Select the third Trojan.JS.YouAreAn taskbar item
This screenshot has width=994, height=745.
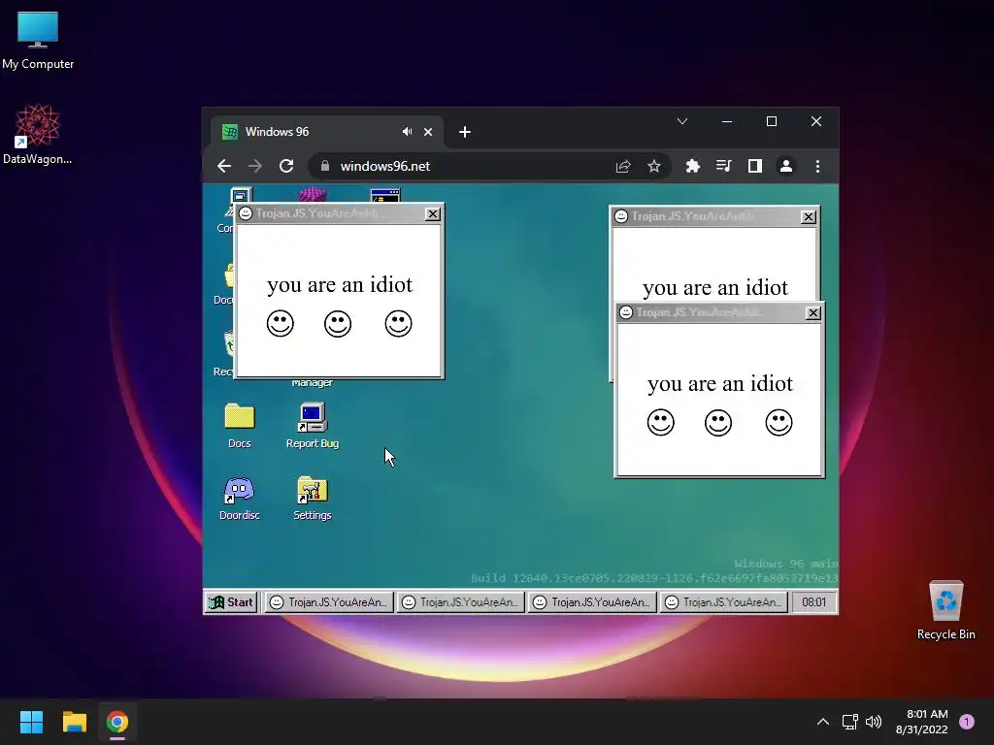pos(592,601)
